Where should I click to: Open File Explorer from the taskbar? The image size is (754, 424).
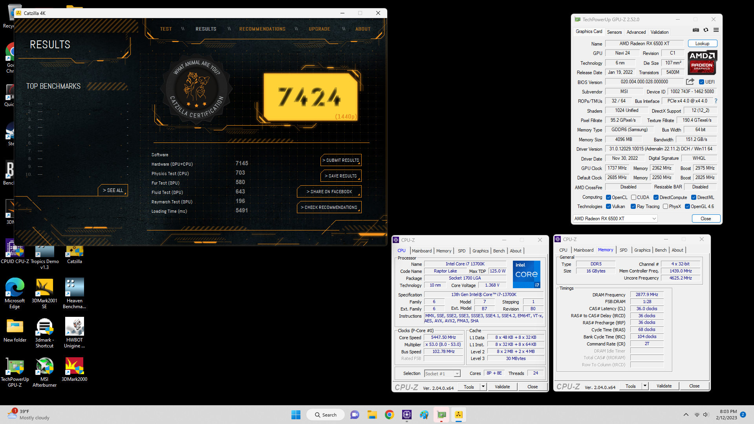[372, 415]
